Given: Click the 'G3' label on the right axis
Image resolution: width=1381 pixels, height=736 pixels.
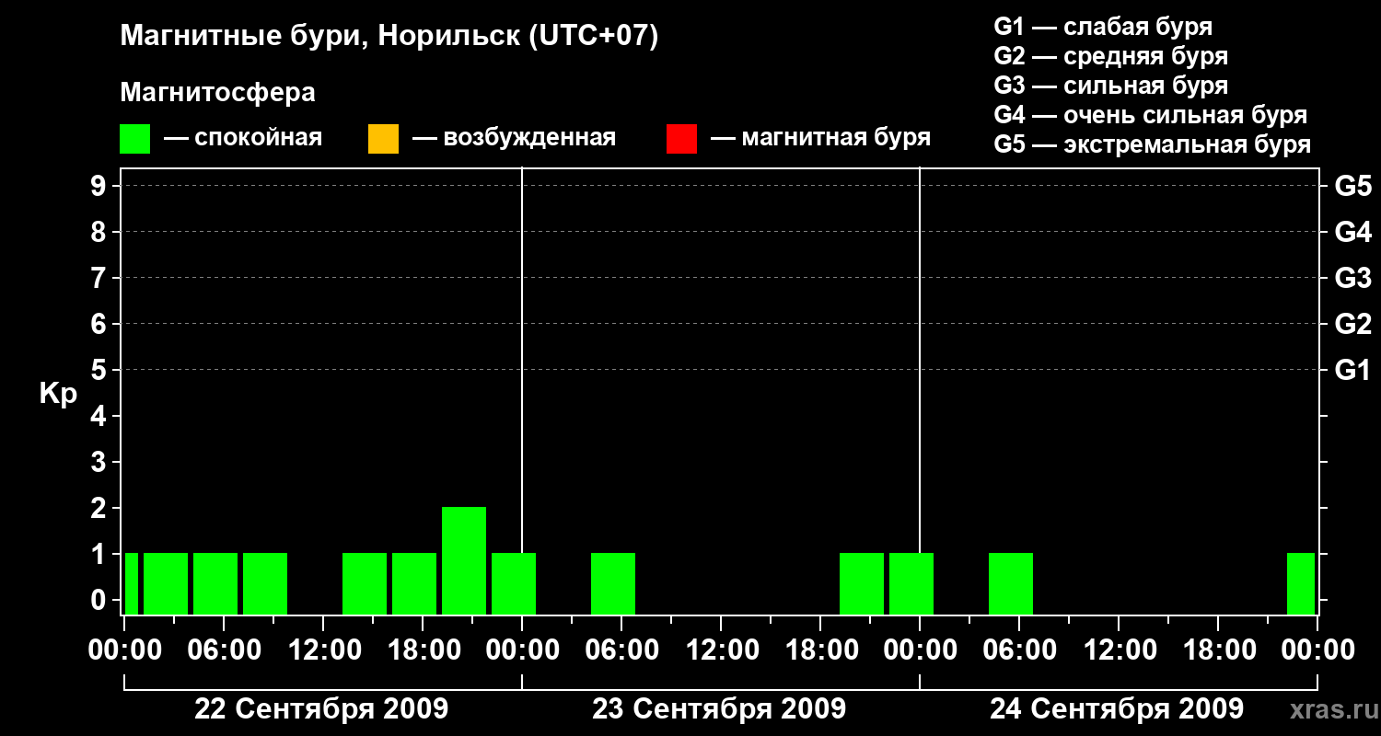Looking at the screenshot, I should point(1352,278).
